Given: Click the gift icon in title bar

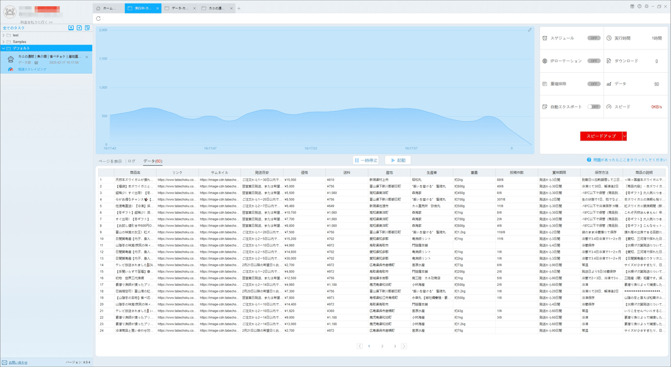Looking at the screenshot, I should [x=631, y=6].
